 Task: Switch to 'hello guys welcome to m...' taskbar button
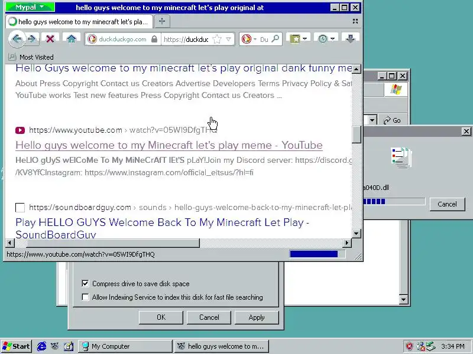point(221,346)
